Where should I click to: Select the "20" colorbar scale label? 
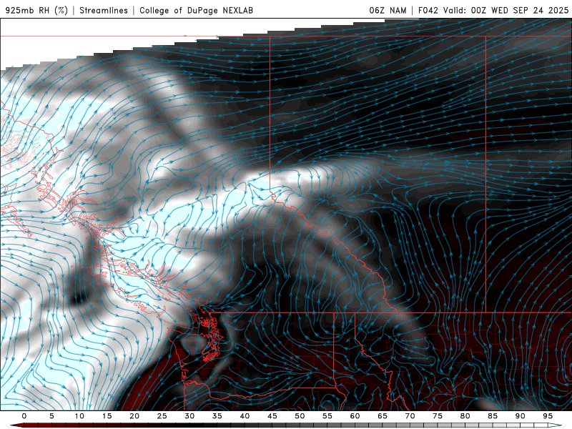coord(134,416)
